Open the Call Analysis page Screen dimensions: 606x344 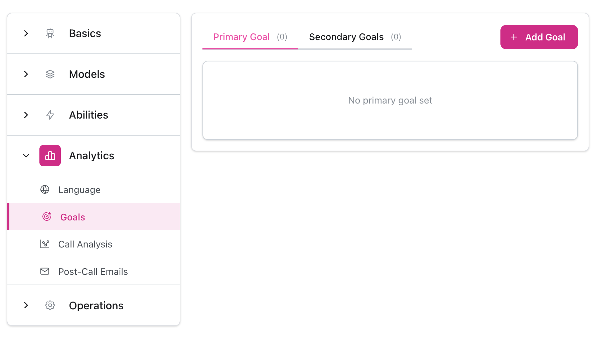pyautogui.click(x=85, y=244)
